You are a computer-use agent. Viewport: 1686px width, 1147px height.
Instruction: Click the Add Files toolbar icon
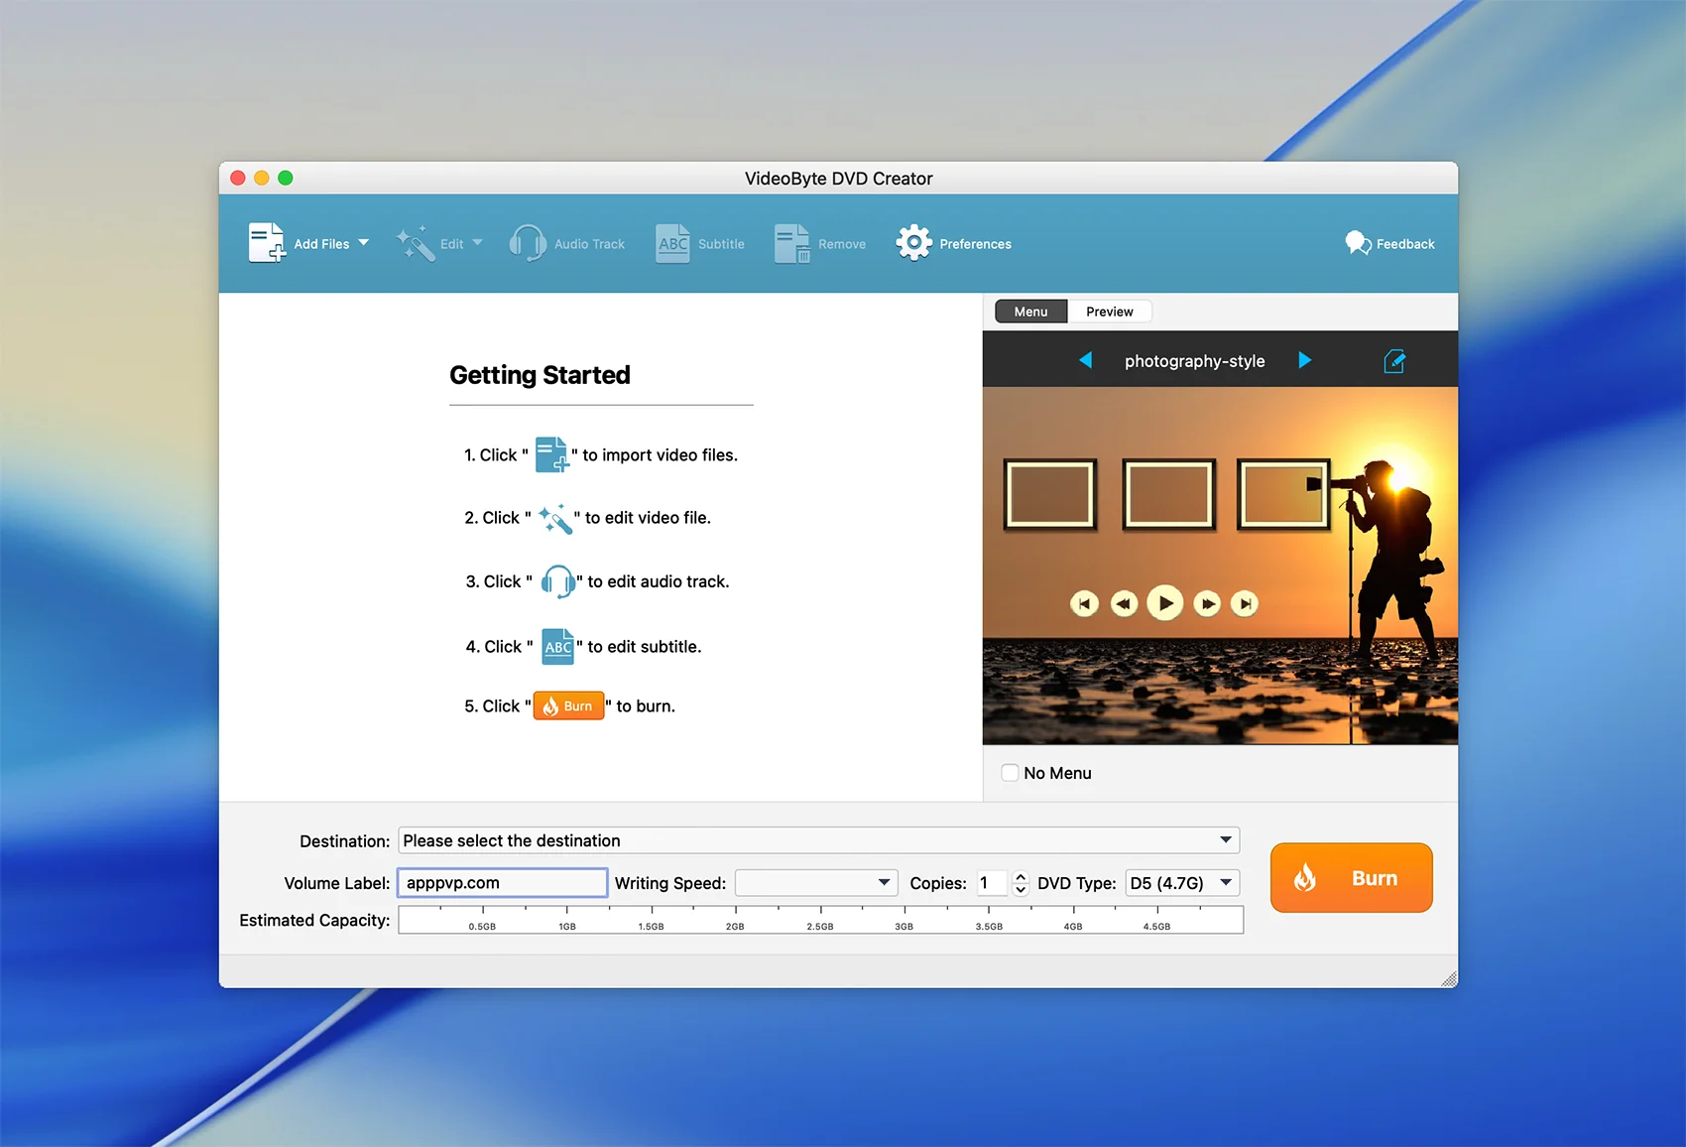click(x=267, y=243)
